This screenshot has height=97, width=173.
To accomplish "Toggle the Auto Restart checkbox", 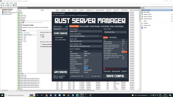I will pyautogui.click(x=54, y=37).
